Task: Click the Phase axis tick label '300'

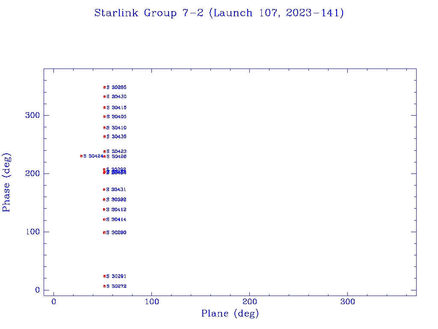Action: click(x=33, y=115)
